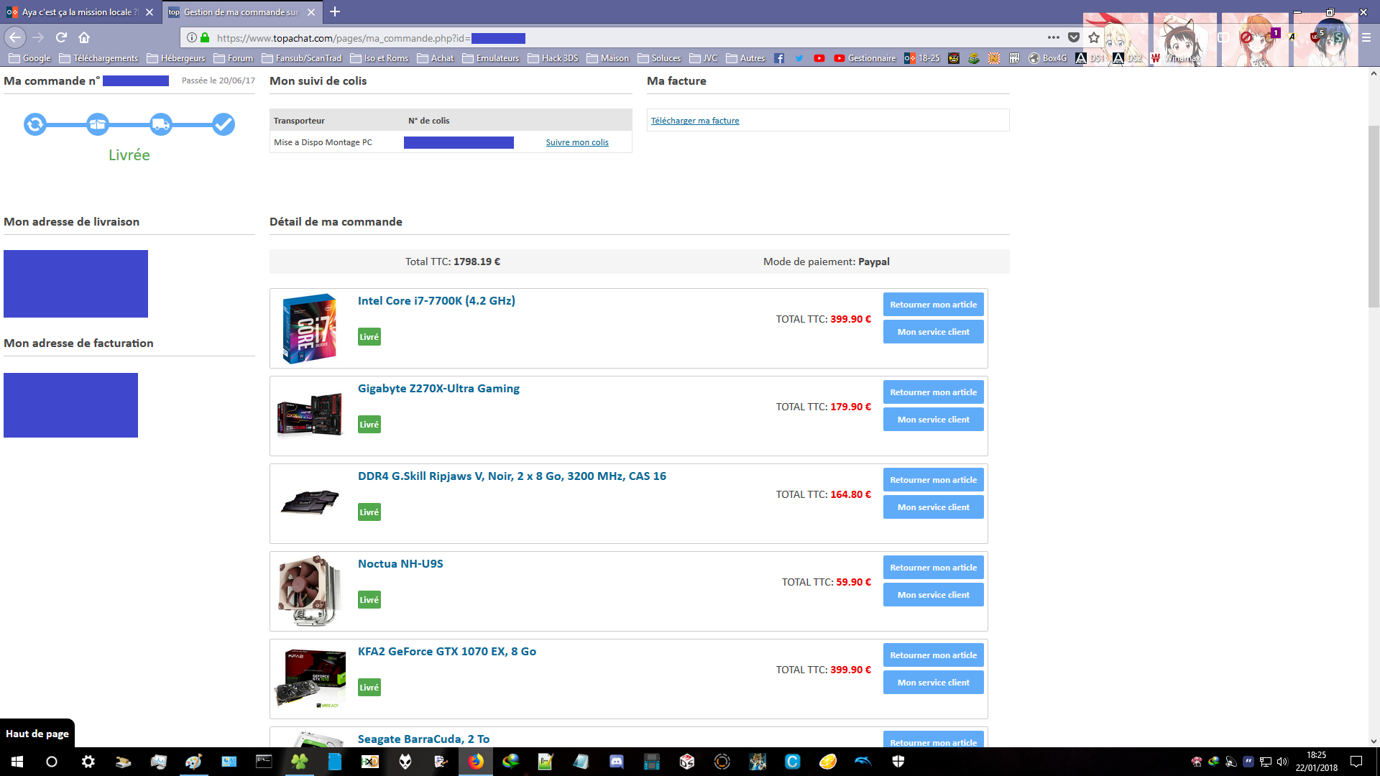Open Cortana search circle in taskbar
Viewport: 1380px width, 776px height.
coord(52,762)
